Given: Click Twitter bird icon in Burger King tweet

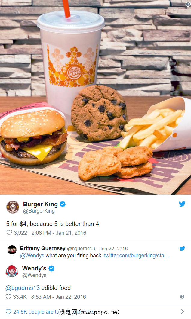Looking at the screenshot, I should (x=182, y=204).
